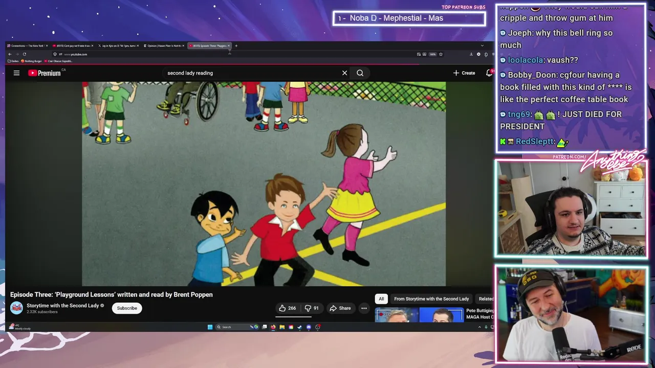The image size is (655, 368).
Task: Open the Clair Obscur Expedition bookmark
Action: (58, 61)
